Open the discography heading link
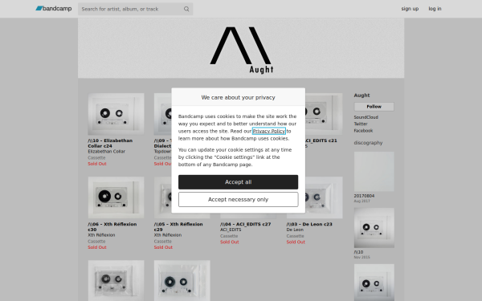Screen dimensions: 482x301 coord(368,143)
